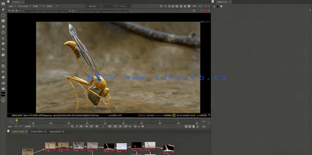
Task: Select the first red node in the graph chain
Action: pos(50,147)
